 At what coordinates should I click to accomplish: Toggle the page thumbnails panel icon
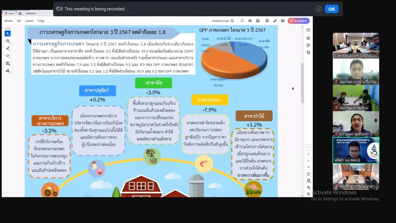tap(308, 52)
